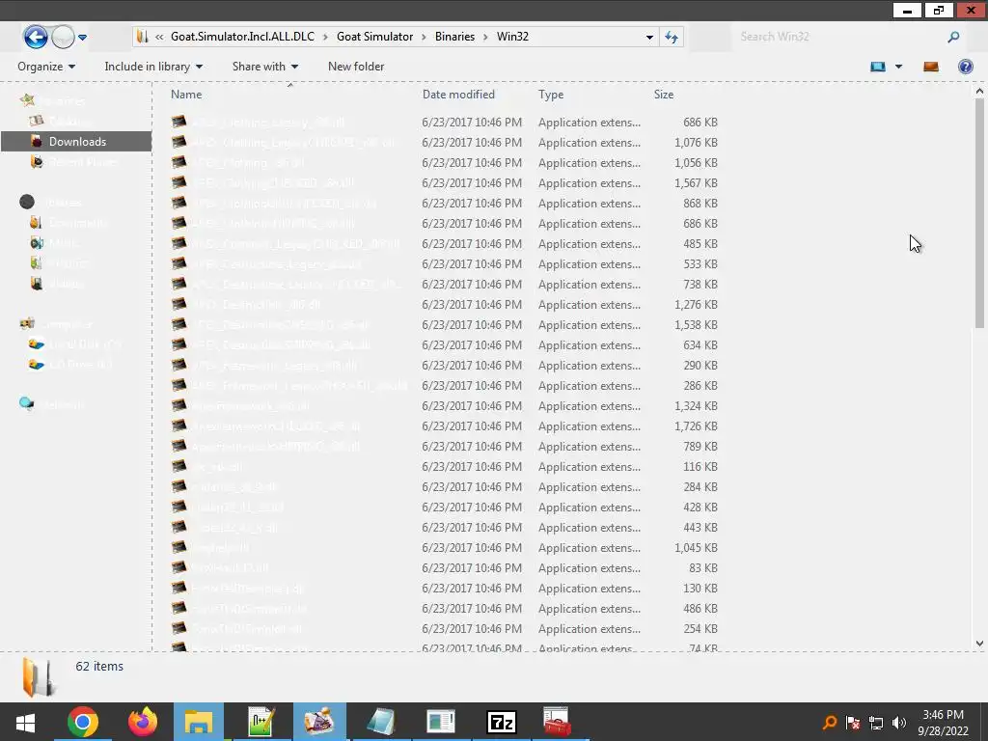Expand the arrow after the Goat Simulator breadcrumb
Viewport: 988px width, 741px height.
point(425,38)
